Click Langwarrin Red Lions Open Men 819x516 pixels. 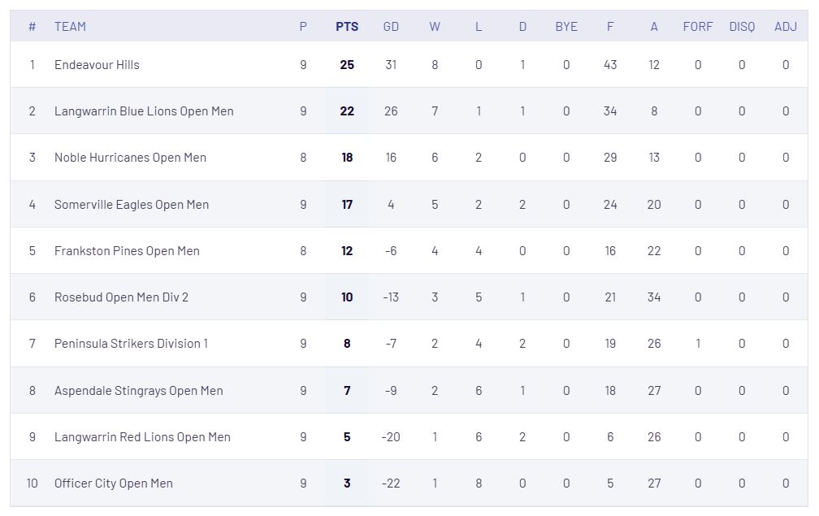[x=142, y=437]
